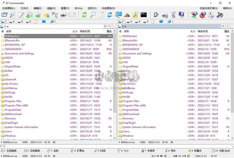Click the 3 名称 sort function button
This screenshot has width=234, height=158.
tap(53, 151)
